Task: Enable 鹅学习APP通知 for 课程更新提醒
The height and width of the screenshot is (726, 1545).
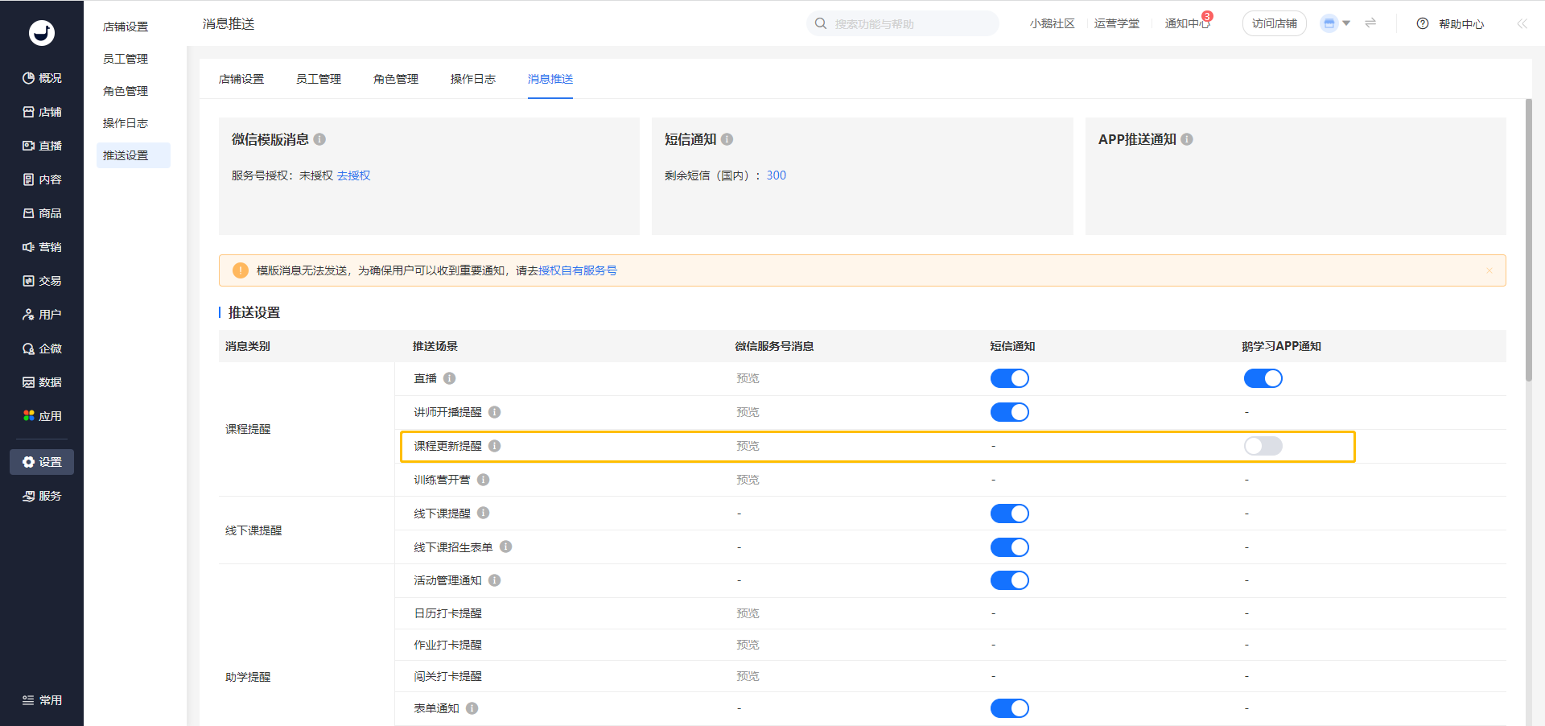Action: pyautogui.click(x=1263, y=446)
